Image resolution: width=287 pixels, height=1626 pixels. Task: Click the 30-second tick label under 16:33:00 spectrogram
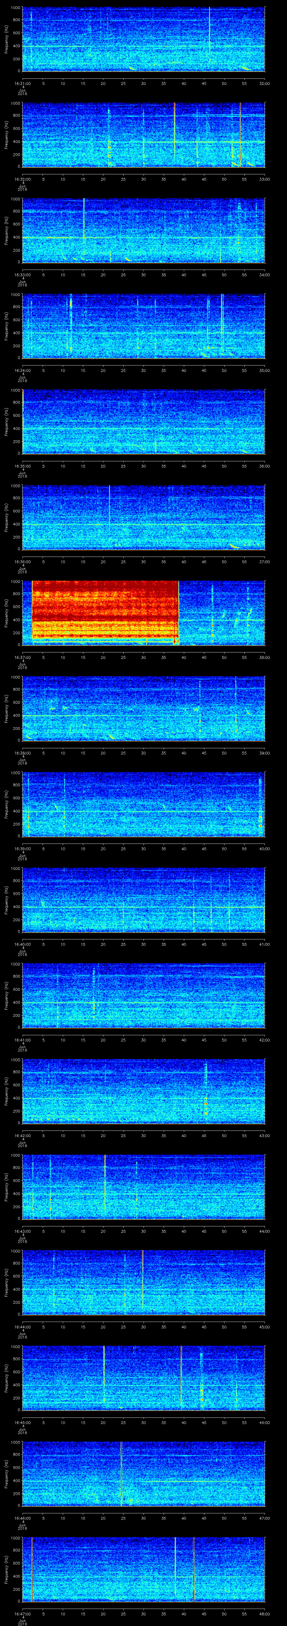click(143, 275)
